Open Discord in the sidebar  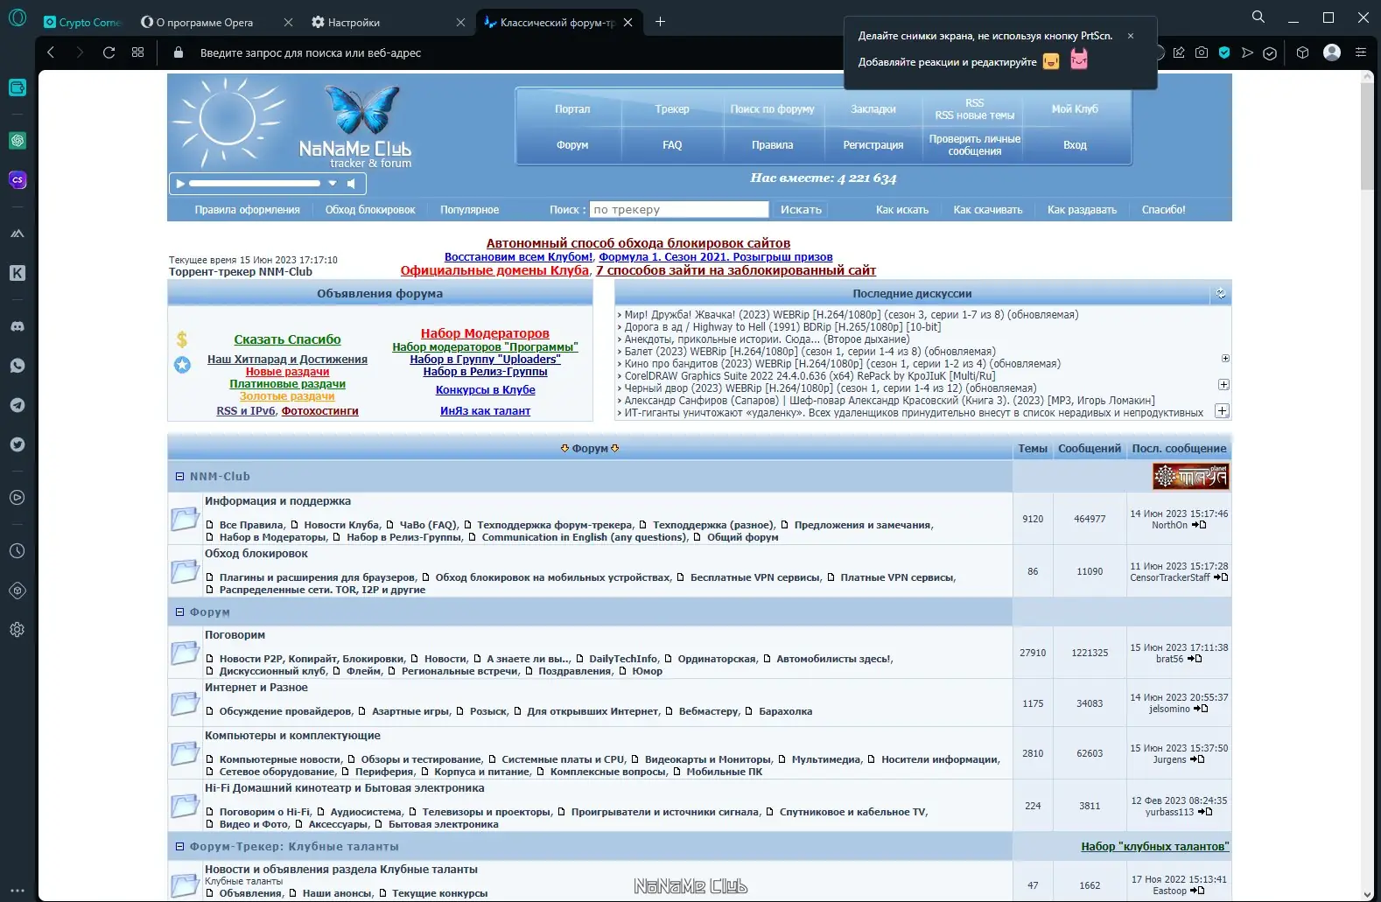(18, 326)
